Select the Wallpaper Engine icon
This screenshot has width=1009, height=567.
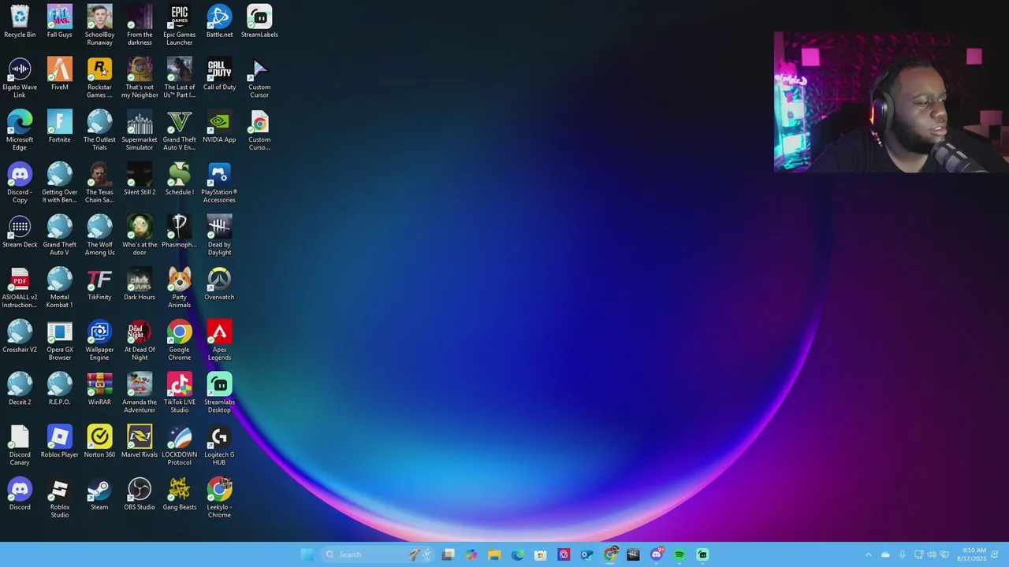[99, 341]
